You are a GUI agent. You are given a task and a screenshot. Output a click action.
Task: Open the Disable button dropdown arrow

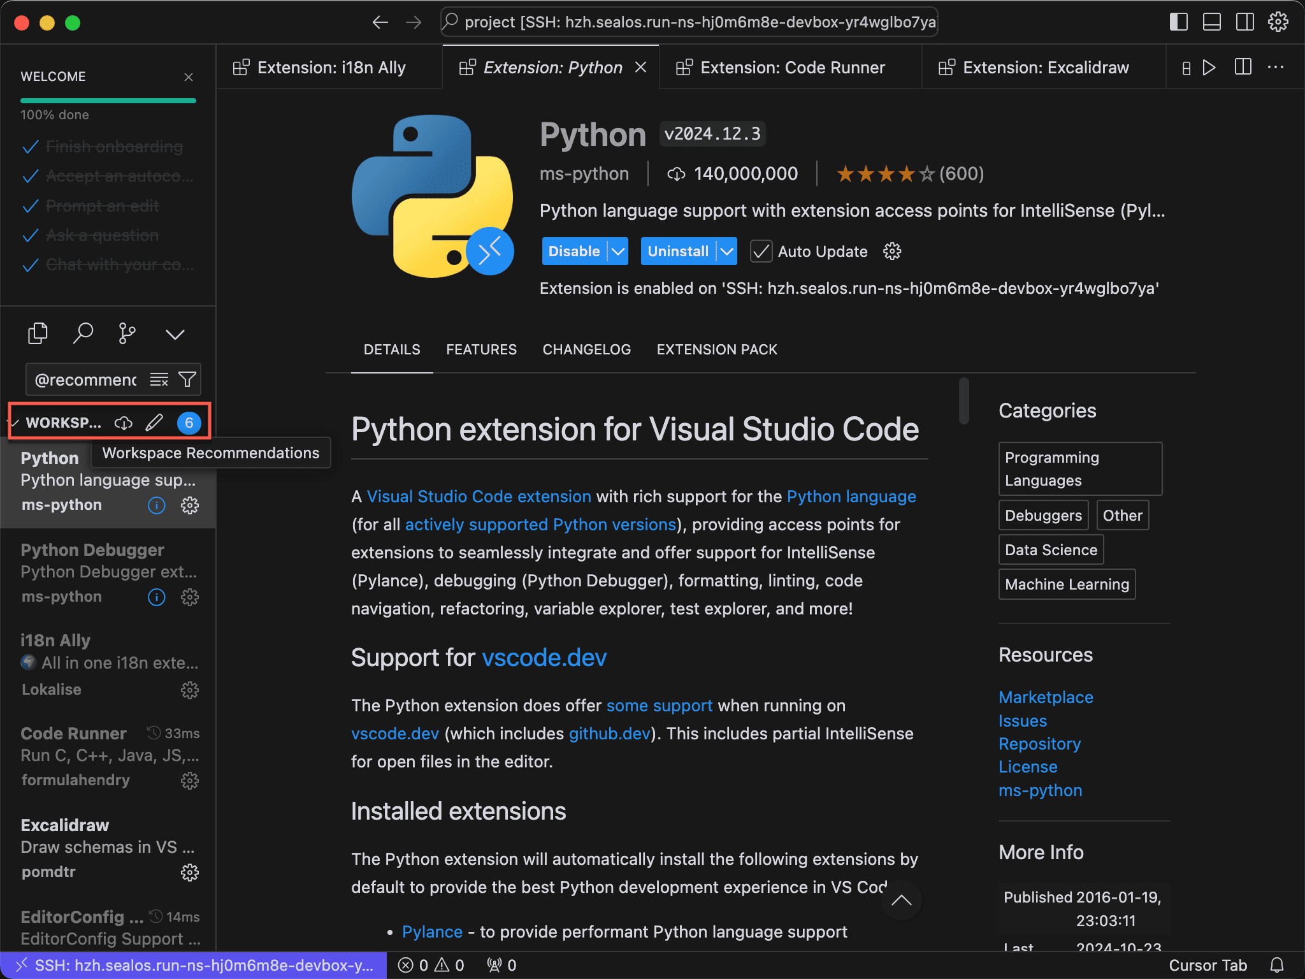[x=617, y=252]
